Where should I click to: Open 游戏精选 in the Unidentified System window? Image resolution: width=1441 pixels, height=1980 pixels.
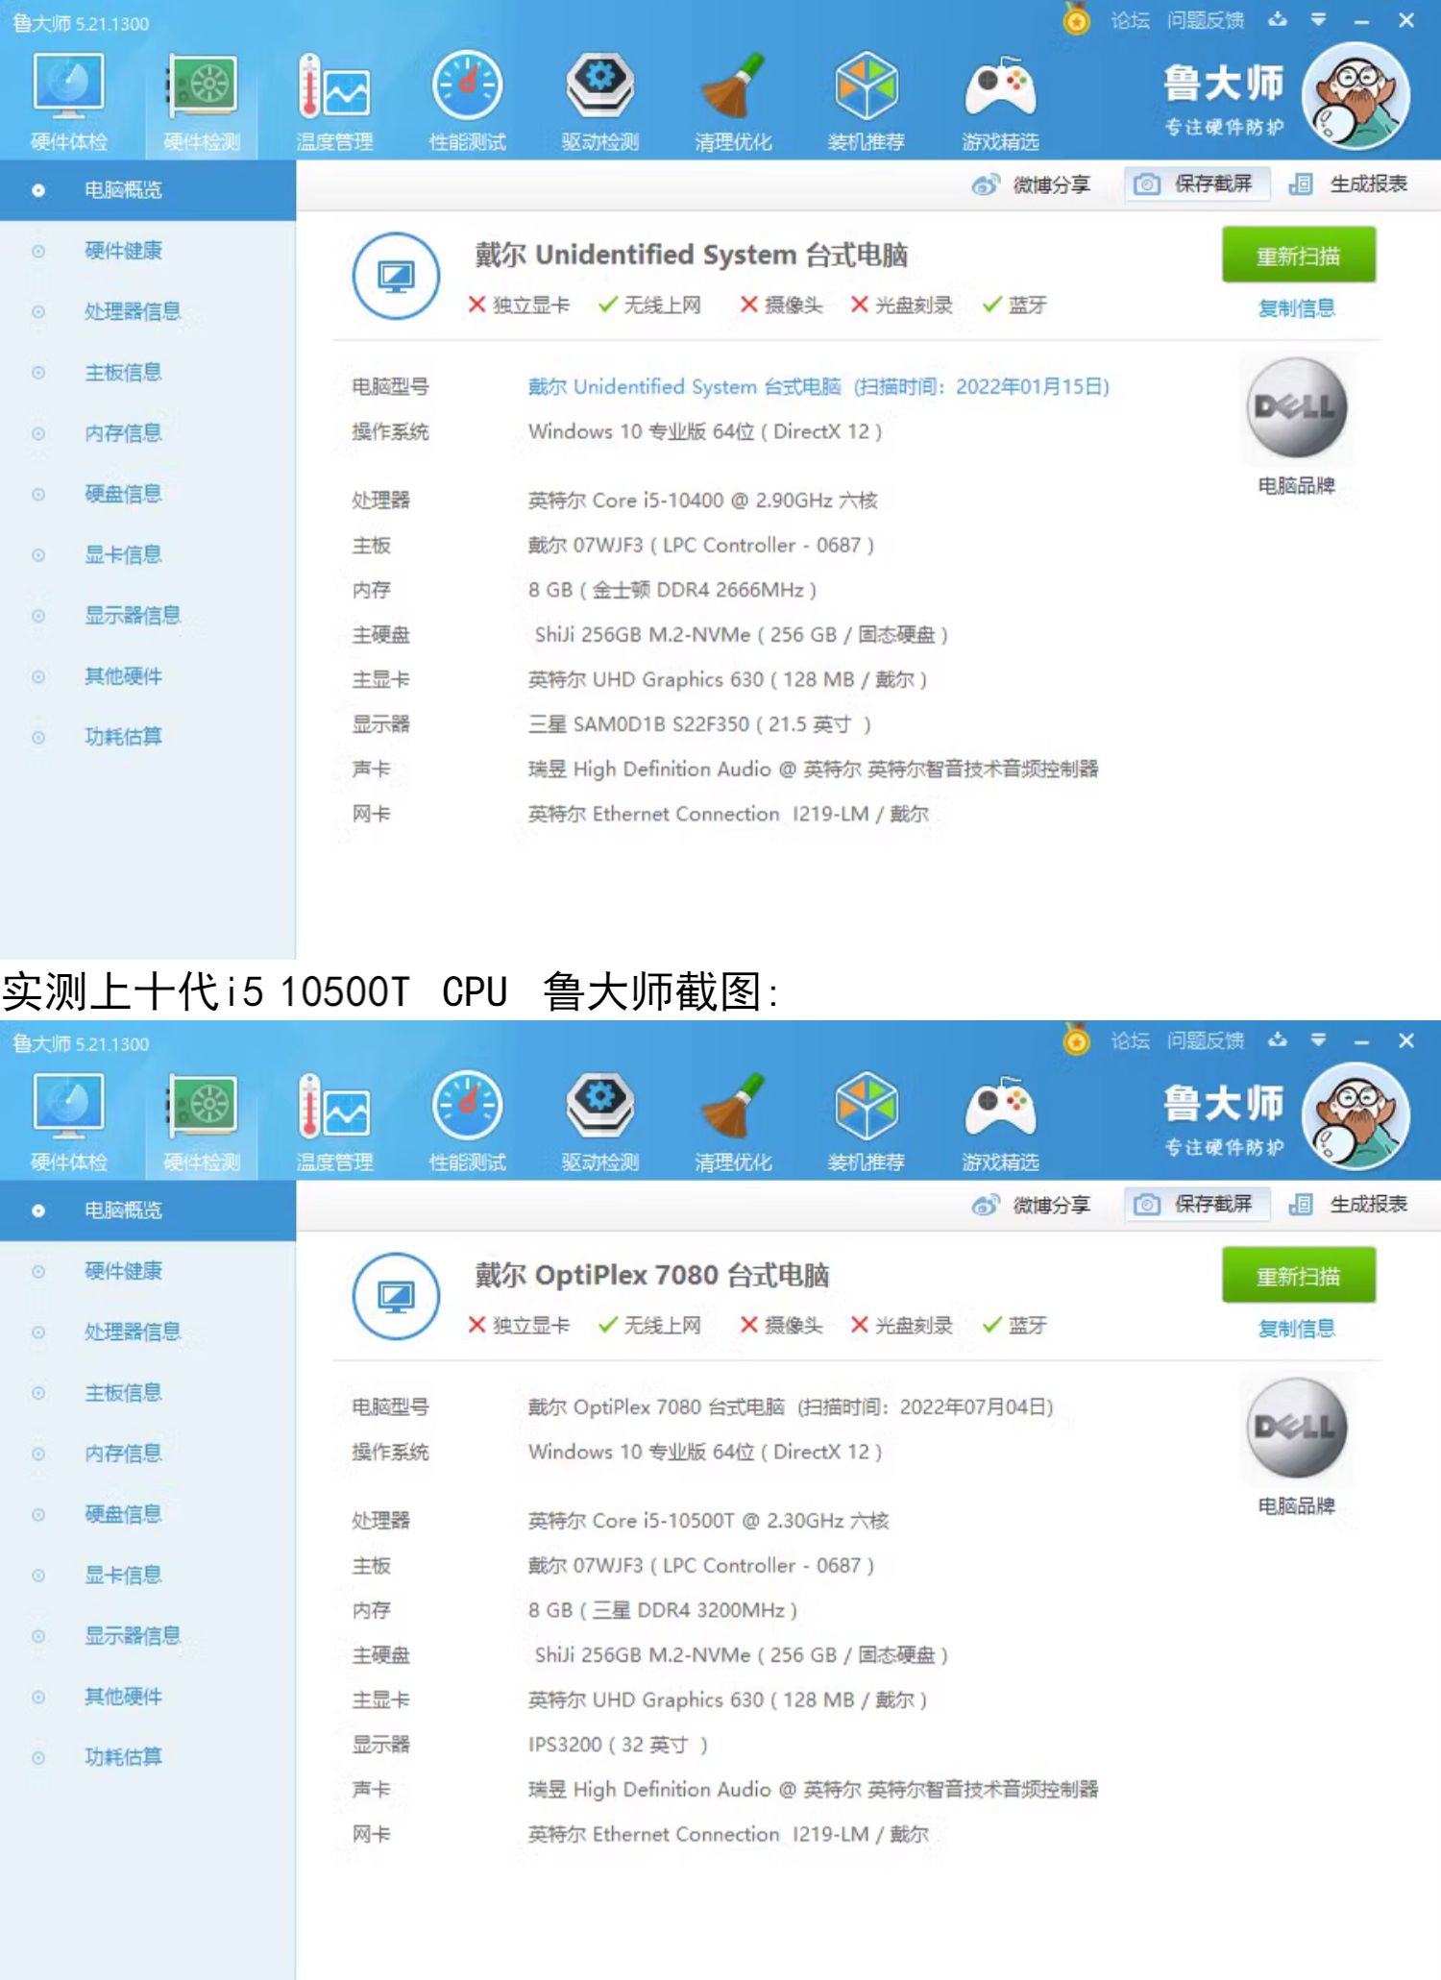click(x=1000, y=103)
